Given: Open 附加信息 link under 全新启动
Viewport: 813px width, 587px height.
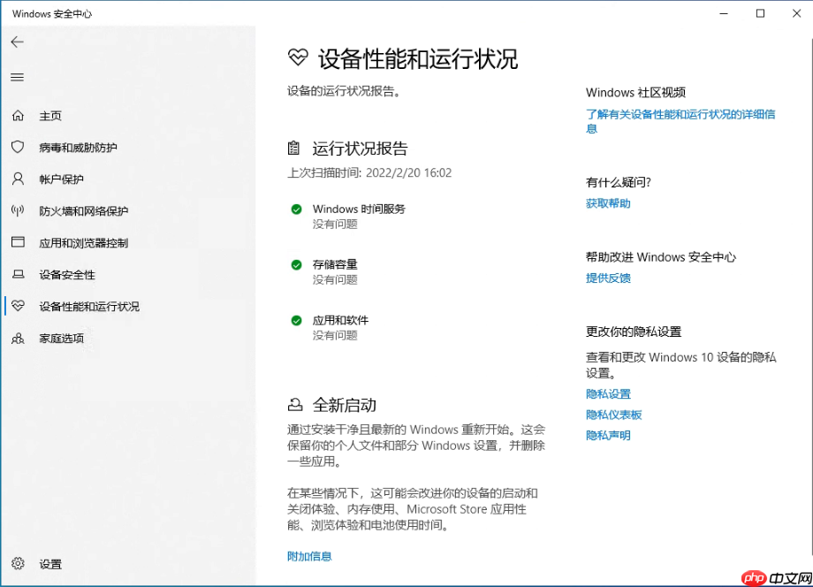Looking at the screenshot, I should (309, 556).
